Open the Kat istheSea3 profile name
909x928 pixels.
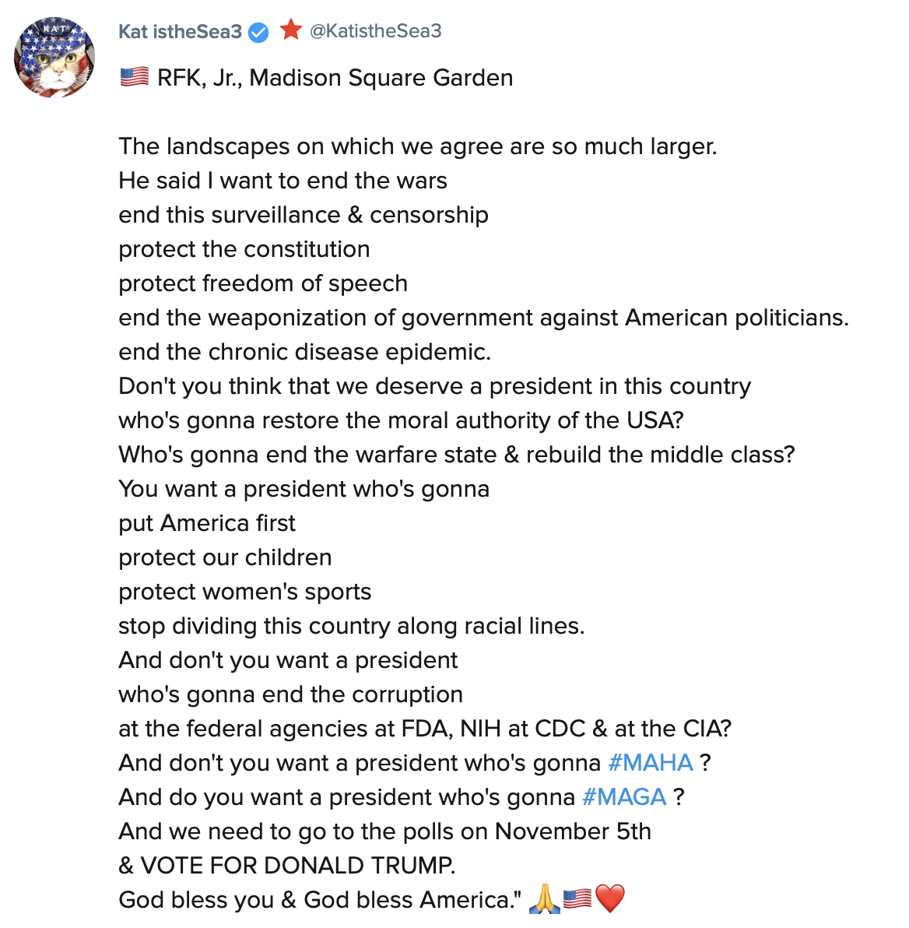point(180,32)
